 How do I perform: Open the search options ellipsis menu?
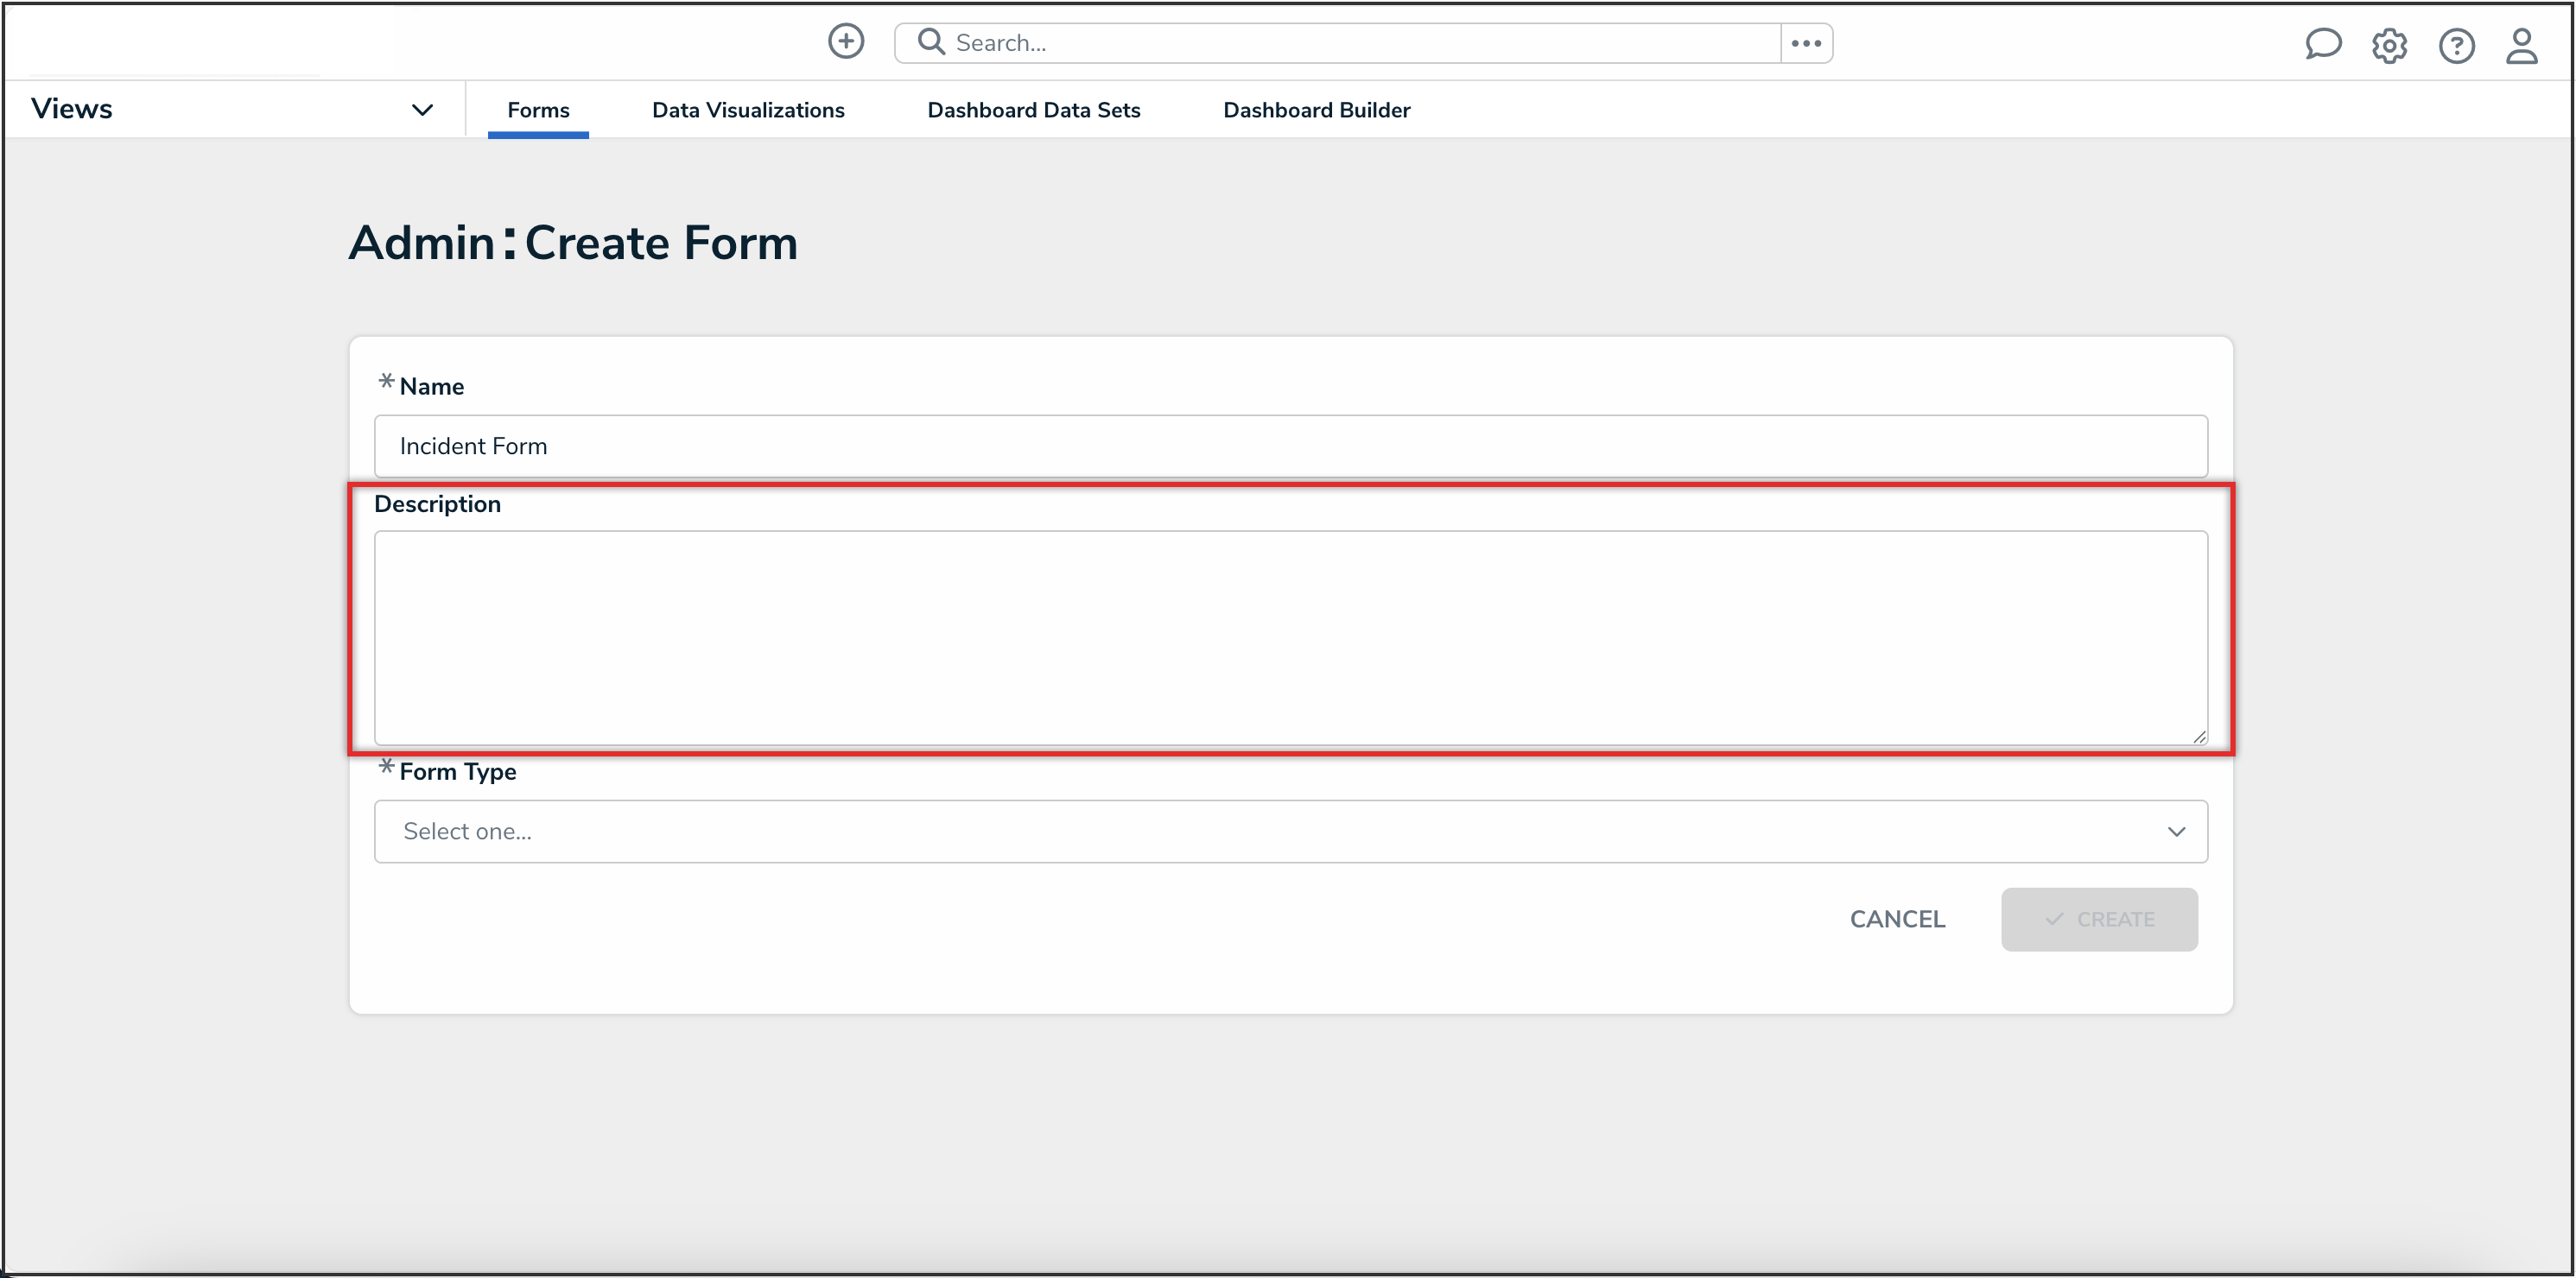1806,43
